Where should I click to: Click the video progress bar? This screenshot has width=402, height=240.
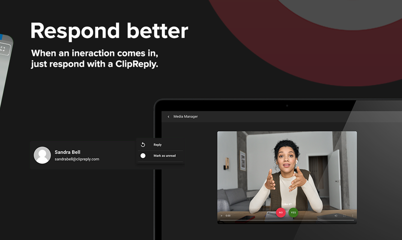pos(287,220)
